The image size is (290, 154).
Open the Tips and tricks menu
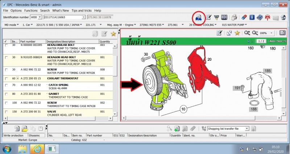tap(82, 10)
